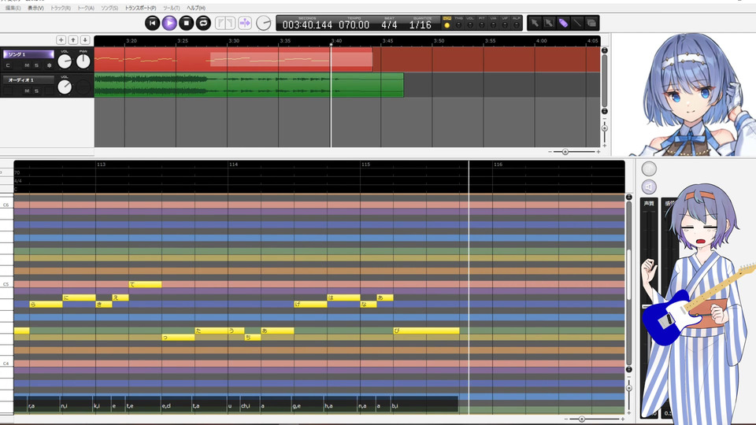Click the speaker monitor button in right panel
756x425 pixels.
[x=649, y=187]
